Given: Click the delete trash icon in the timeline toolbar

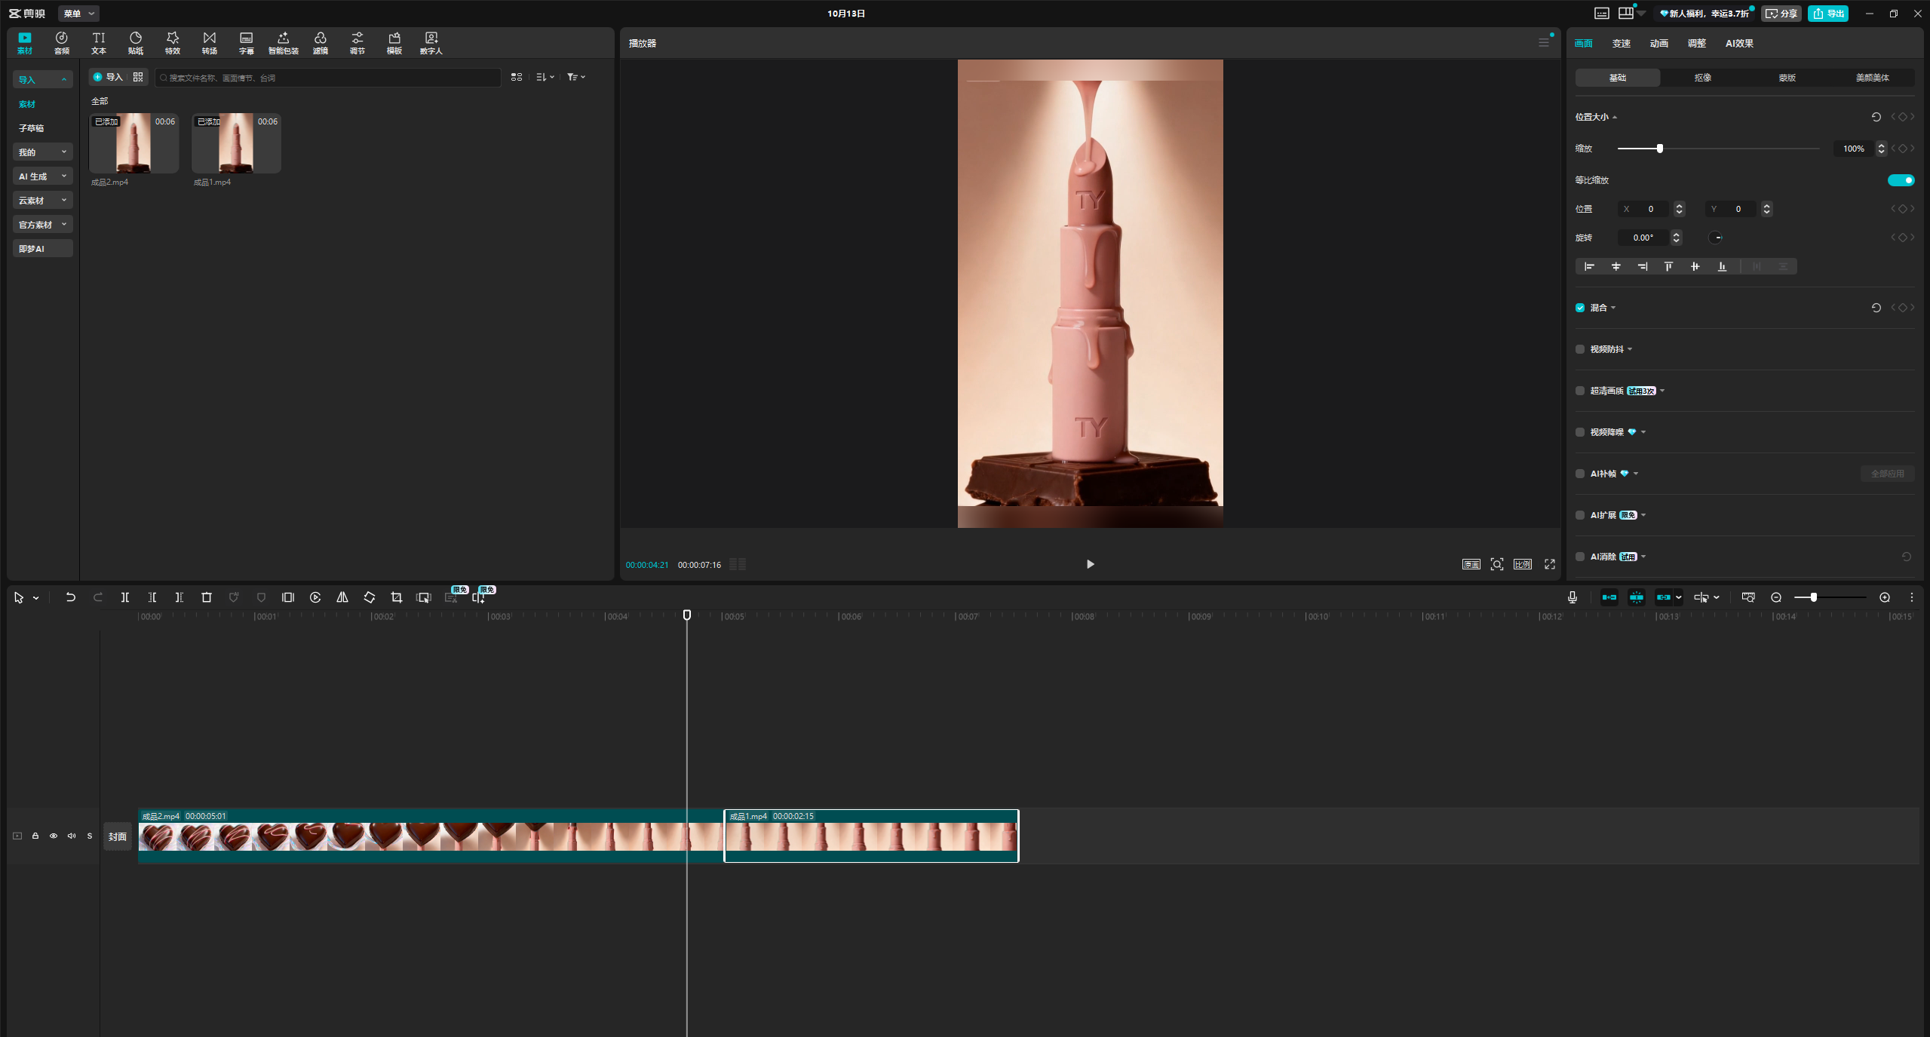Looking at the screenshot, I should point(207,597).
